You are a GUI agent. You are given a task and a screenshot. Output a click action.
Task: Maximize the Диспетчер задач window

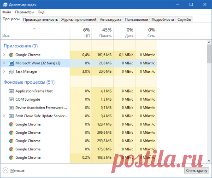pyautogui.click(x=191, y=5)
